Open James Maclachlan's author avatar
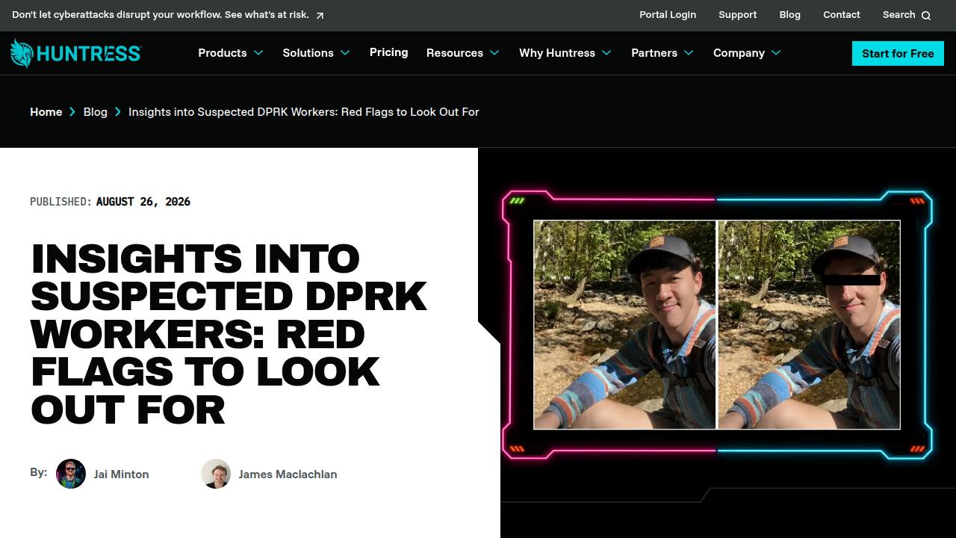 point(216,474)
